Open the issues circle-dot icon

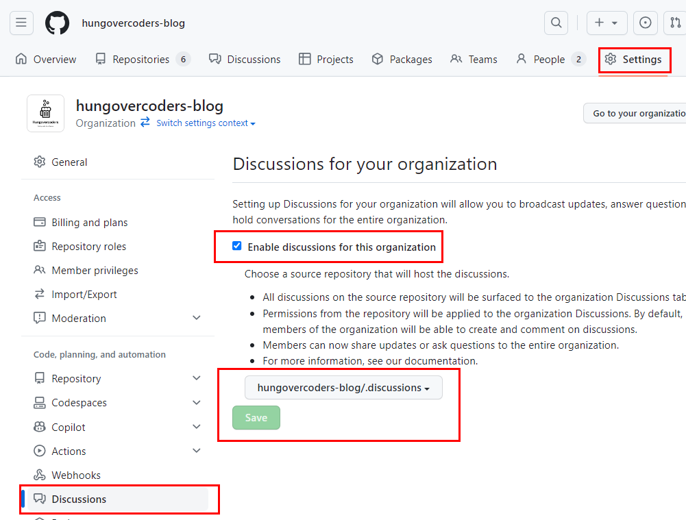[x=646, y=23]
